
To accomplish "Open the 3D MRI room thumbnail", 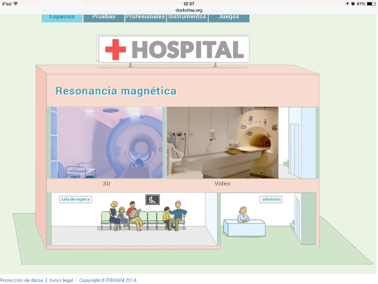I will 107,142.
